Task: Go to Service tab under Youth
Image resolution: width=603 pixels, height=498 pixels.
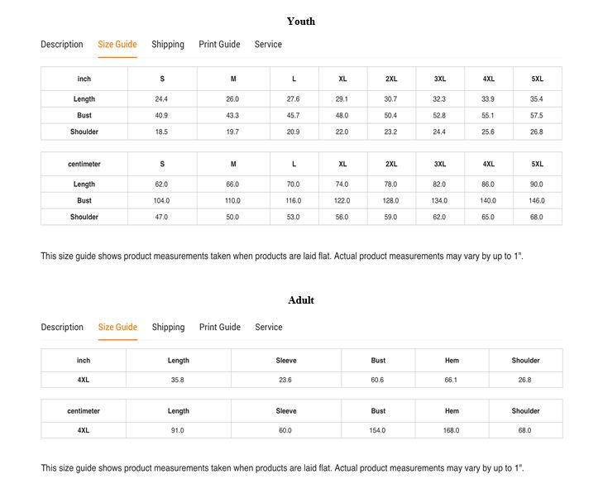Action: (268, 45)
